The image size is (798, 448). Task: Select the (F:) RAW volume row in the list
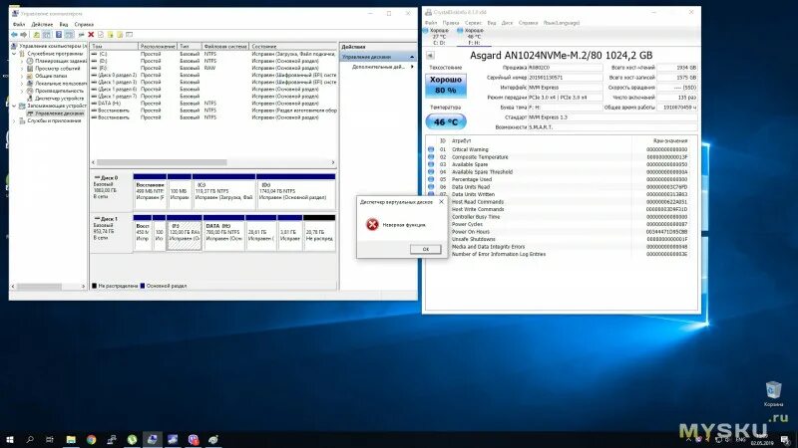tap(213, 68)
